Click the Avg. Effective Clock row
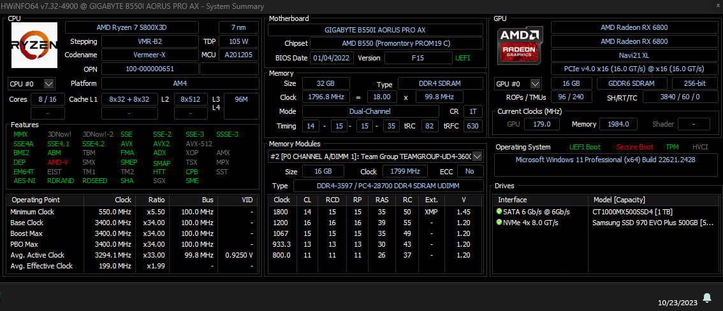723x311 pixels. pos(131,266)
